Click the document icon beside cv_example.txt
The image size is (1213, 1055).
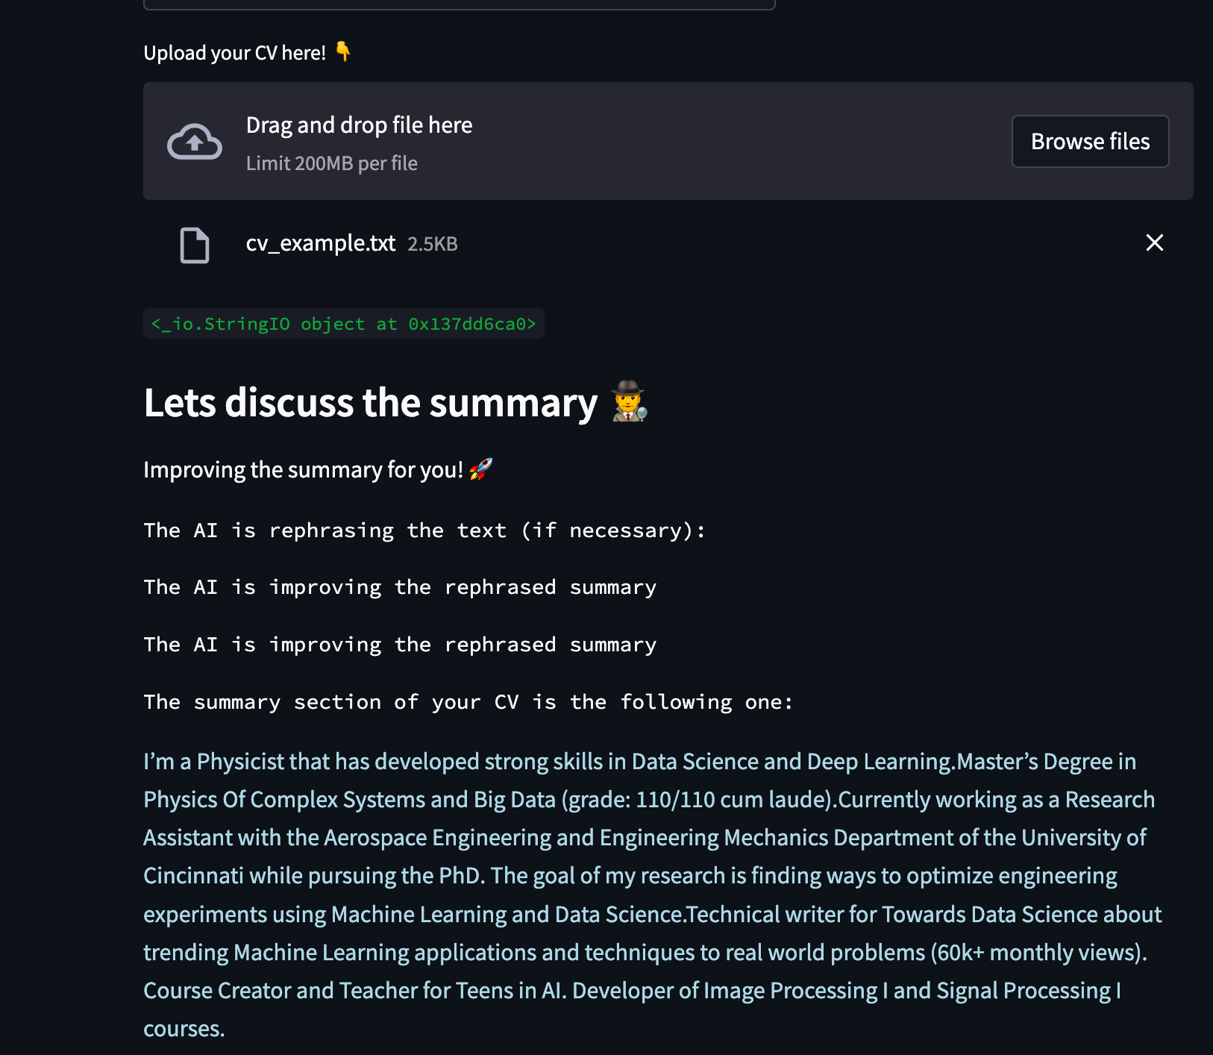[195, 245]
